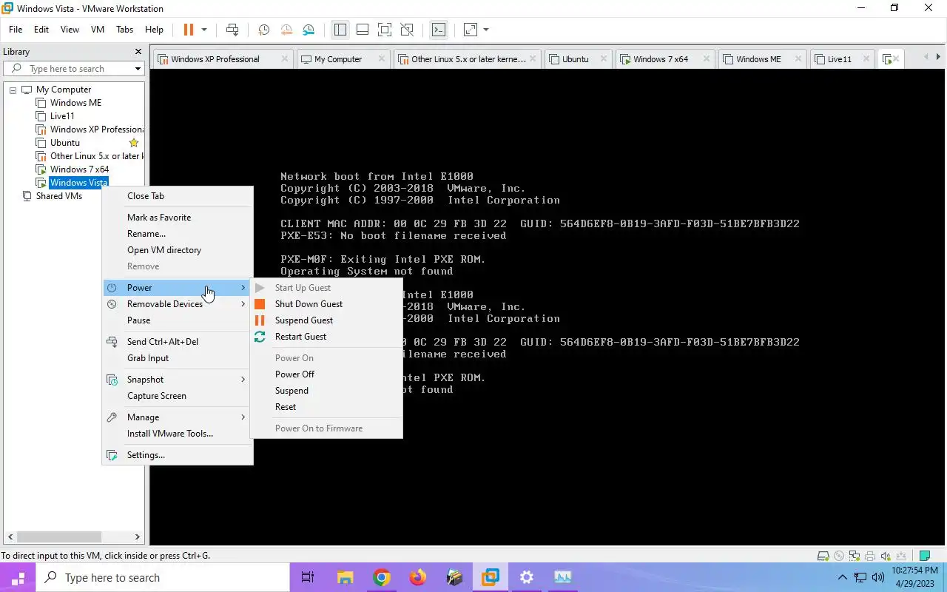Select Ubuntu in the library tree
The image size is (947, 592).
[x=65, y=143]
